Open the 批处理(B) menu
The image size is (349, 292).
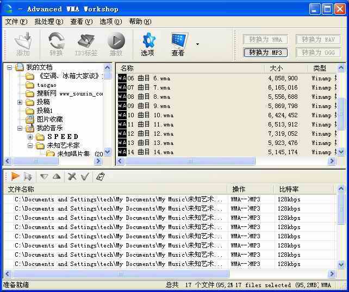48,22
